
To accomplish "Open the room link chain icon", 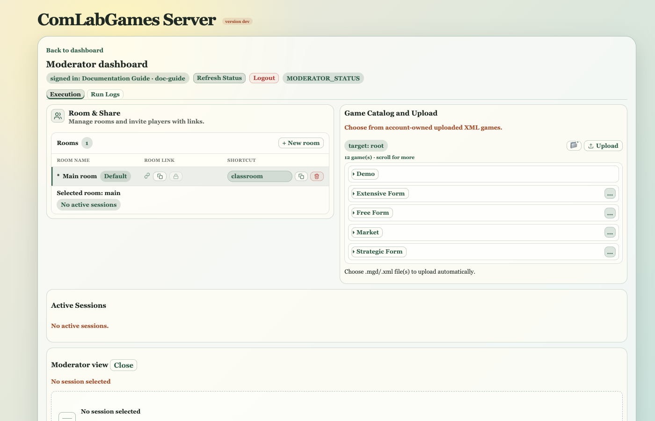I will coord(147,176).
